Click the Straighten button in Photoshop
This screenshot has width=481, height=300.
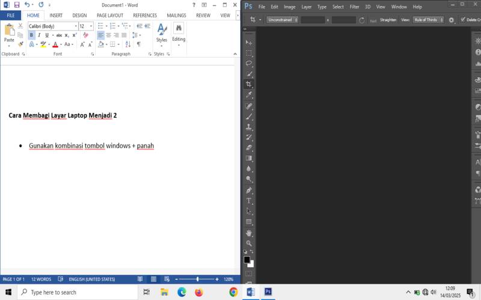(x=388, y=20)
